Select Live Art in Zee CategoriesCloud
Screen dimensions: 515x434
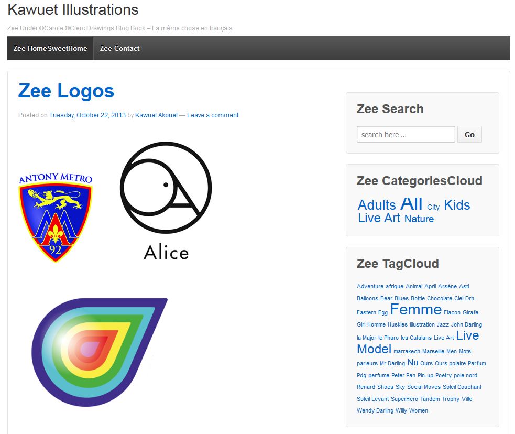[x=379, y=218]
